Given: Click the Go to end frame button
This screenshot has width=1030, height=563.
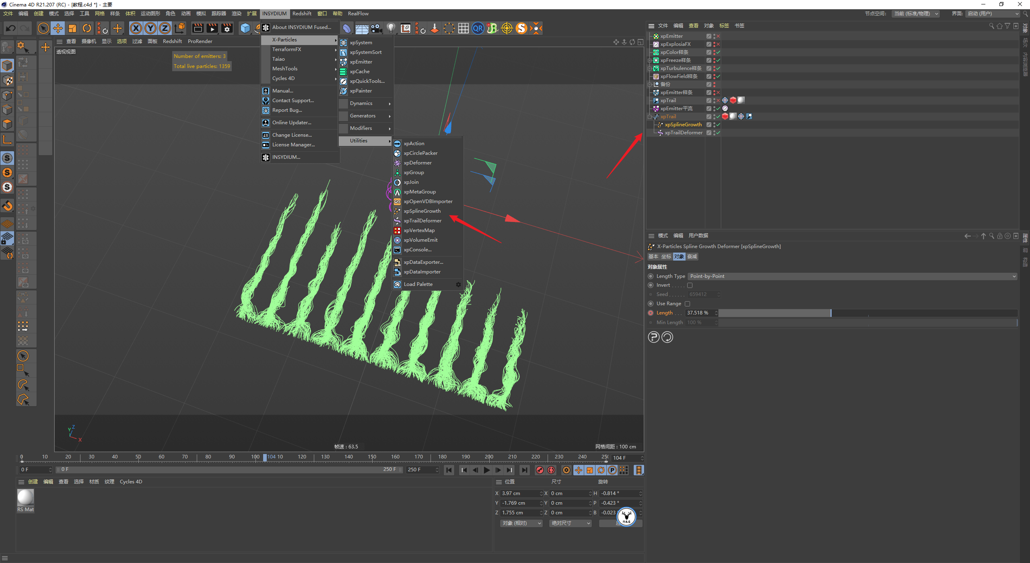Looking at the screenshot, I should click(524, 470).
